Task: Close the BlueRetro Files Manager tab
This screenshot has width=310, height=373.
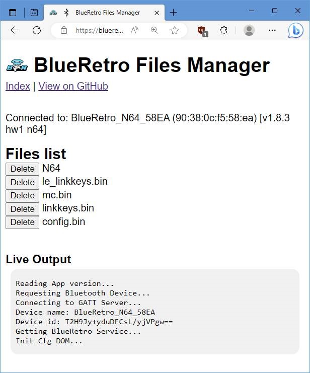Action: click(x=157, y=13)
